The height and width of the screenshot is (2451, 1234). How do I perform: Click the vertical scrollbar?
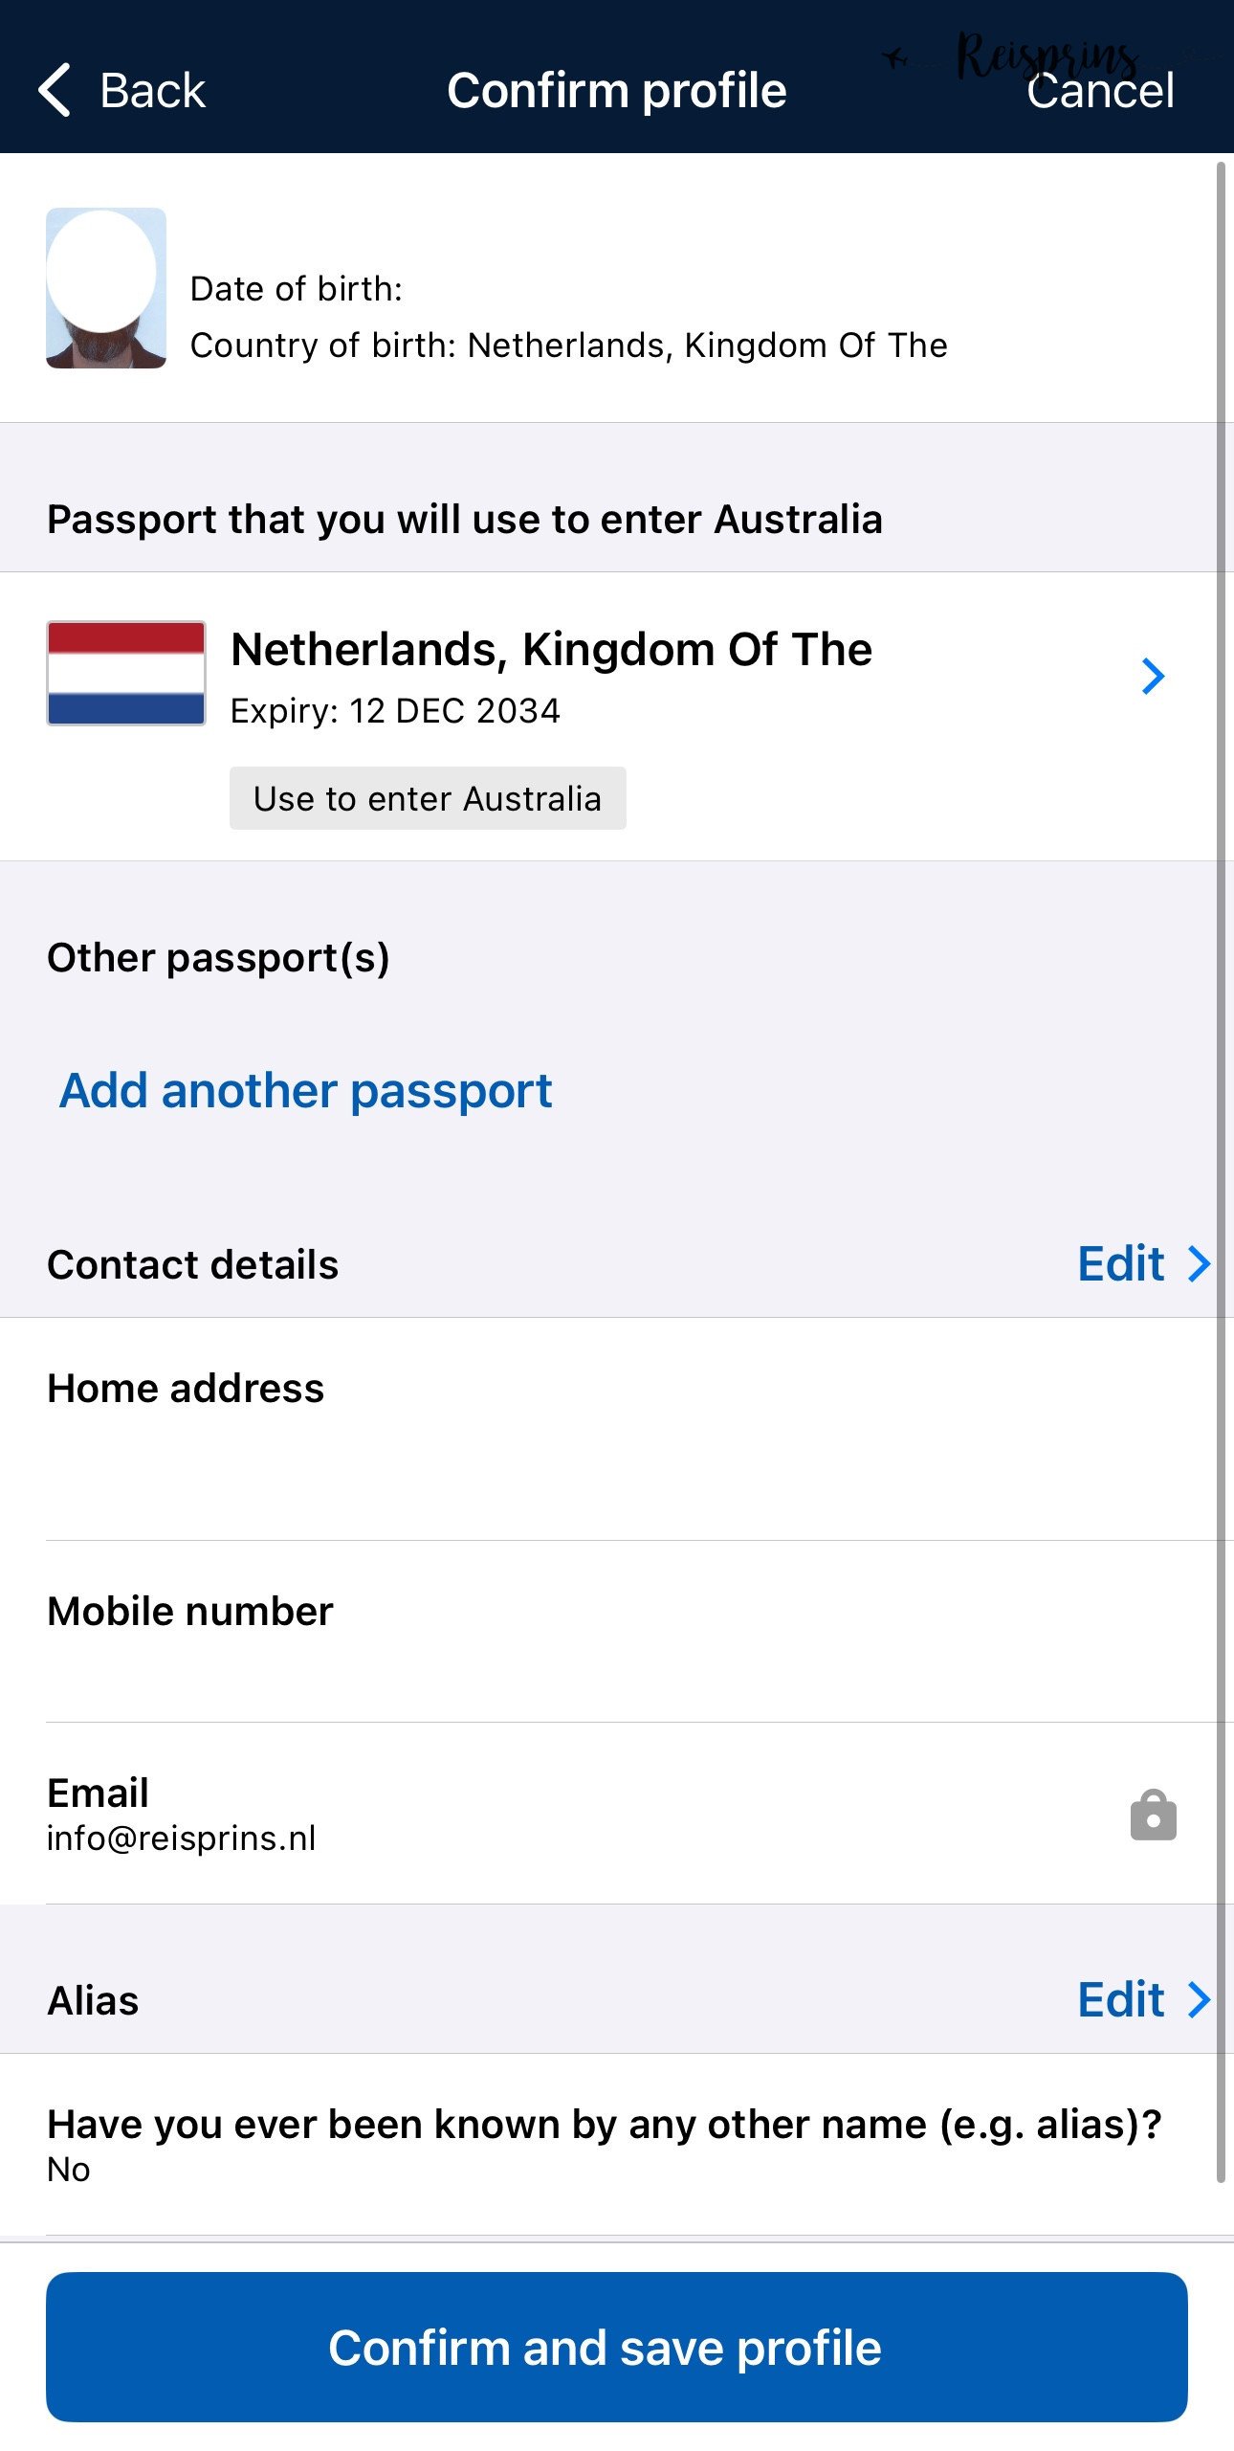point(1221,1148)
